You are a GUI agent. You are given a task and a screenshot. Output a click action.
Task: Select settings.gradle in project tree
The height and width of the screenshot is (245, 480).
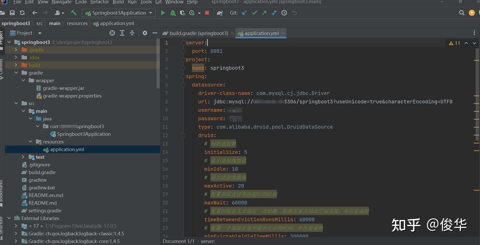point(45,211)
